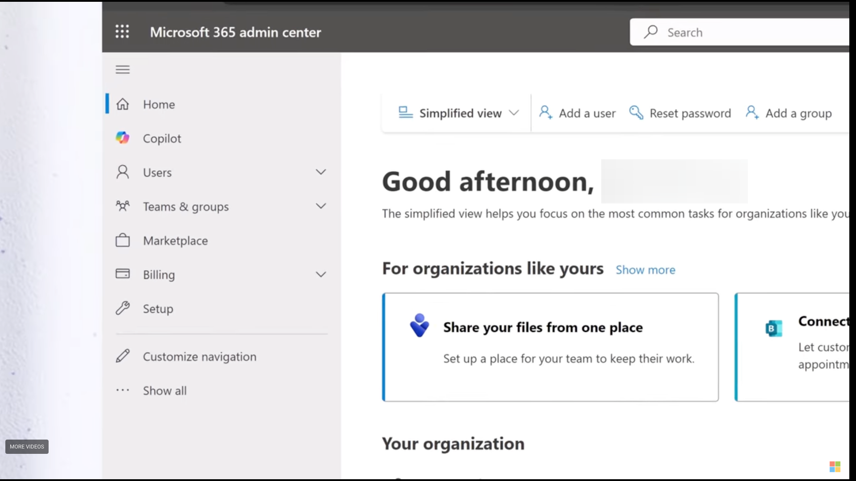Select Reset password command

click(680, 113)
